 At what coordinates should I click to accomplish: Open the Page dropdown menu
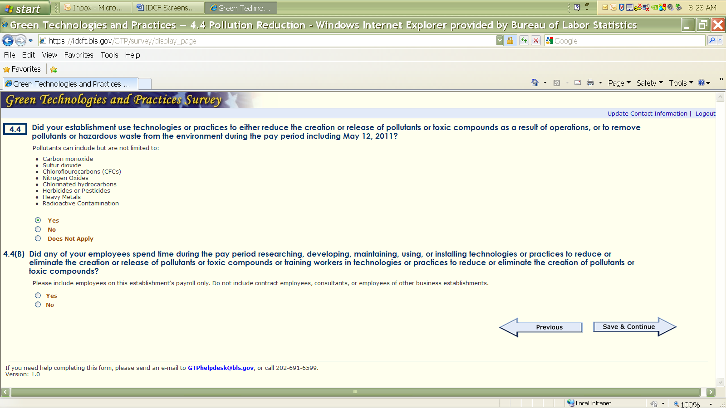tap(619, 83)
